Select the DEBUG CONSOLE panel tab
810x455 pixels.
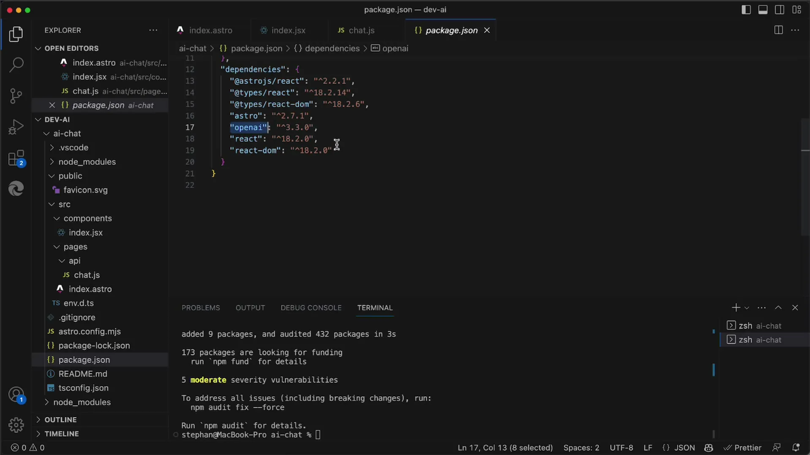coord(311,308)
